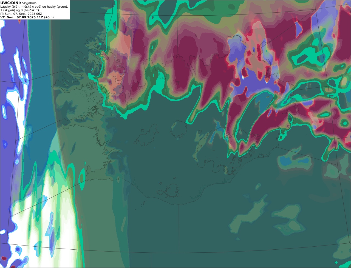Click the 'VT: Sun.. 07.09.2025 11Z (+5 h)' line
Screen dimensions: 351x268
click(x=27, y=17)
